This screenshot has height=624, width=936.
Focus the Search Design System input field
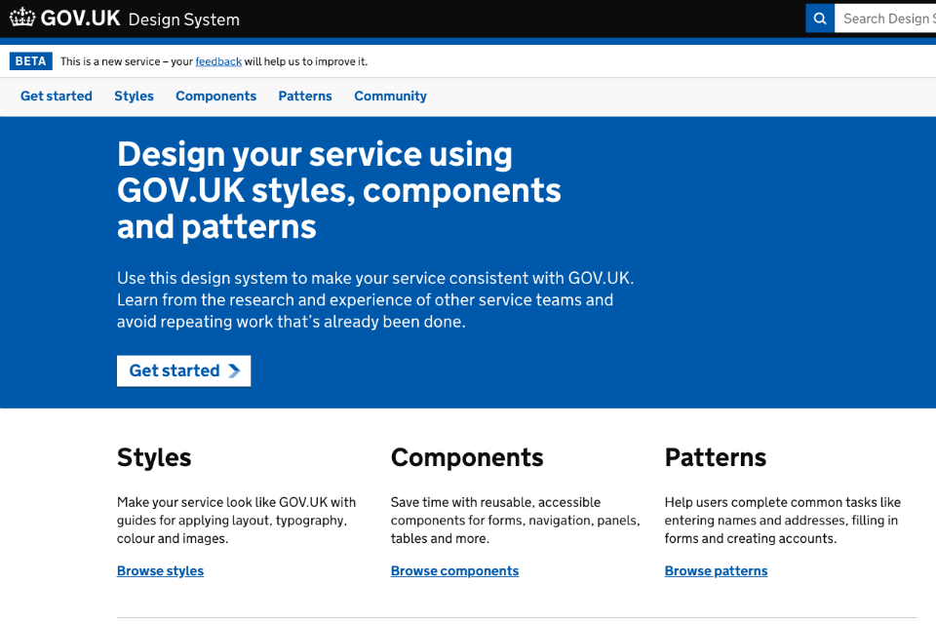[885, 19]
